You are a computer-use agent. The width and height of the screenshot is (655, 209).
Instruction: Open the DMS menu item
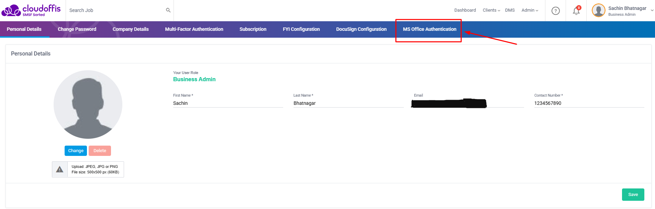tap(510, 10)
